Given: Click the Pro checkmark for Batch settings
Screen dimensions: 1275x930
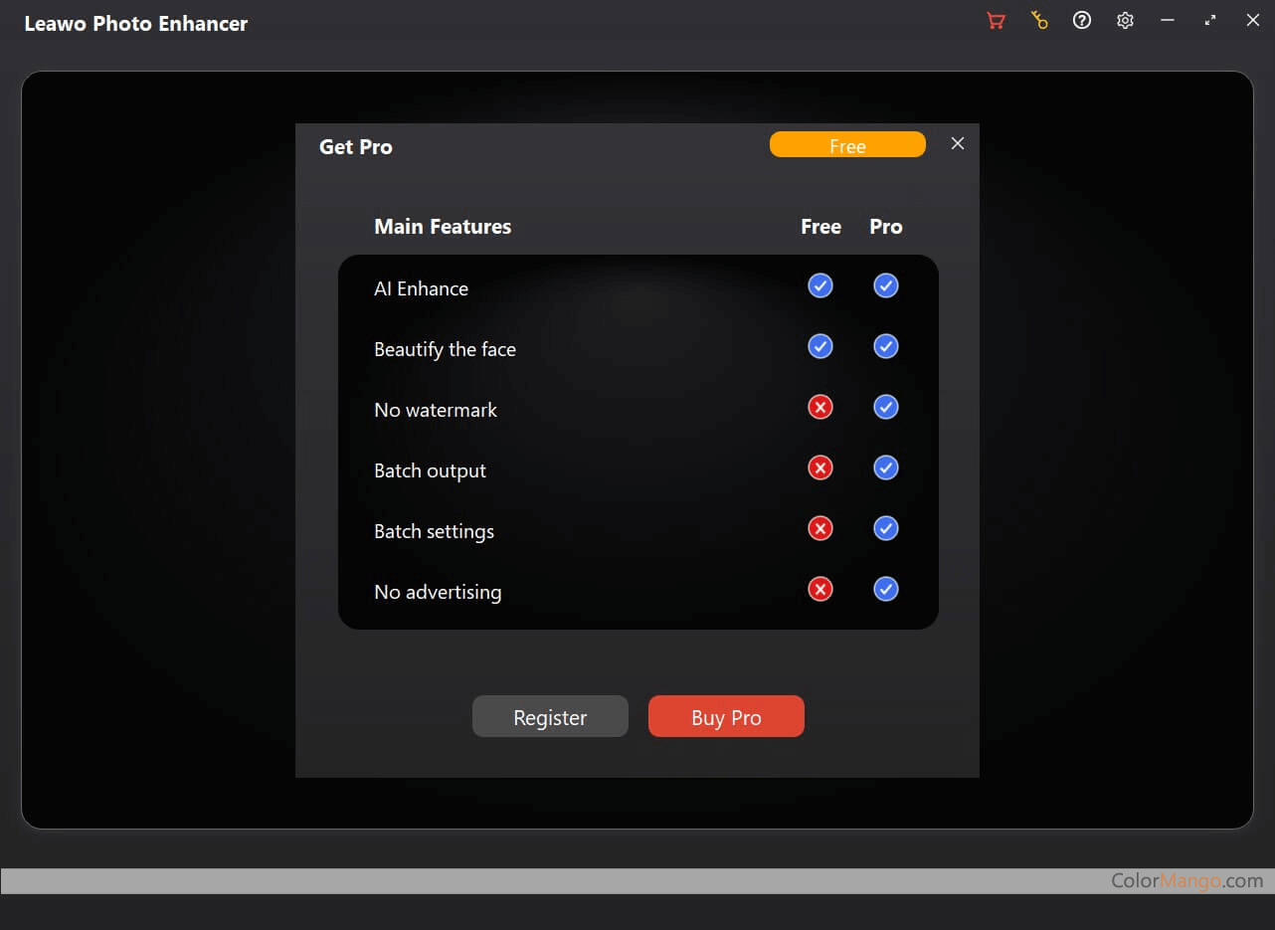Looking at the screenshot, I should [x=886, y=529].
